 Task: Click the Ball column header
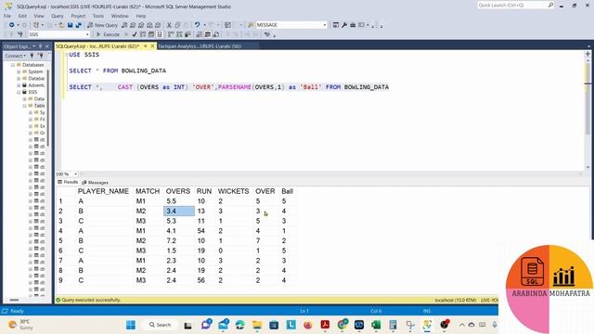(x=287, y=191)
